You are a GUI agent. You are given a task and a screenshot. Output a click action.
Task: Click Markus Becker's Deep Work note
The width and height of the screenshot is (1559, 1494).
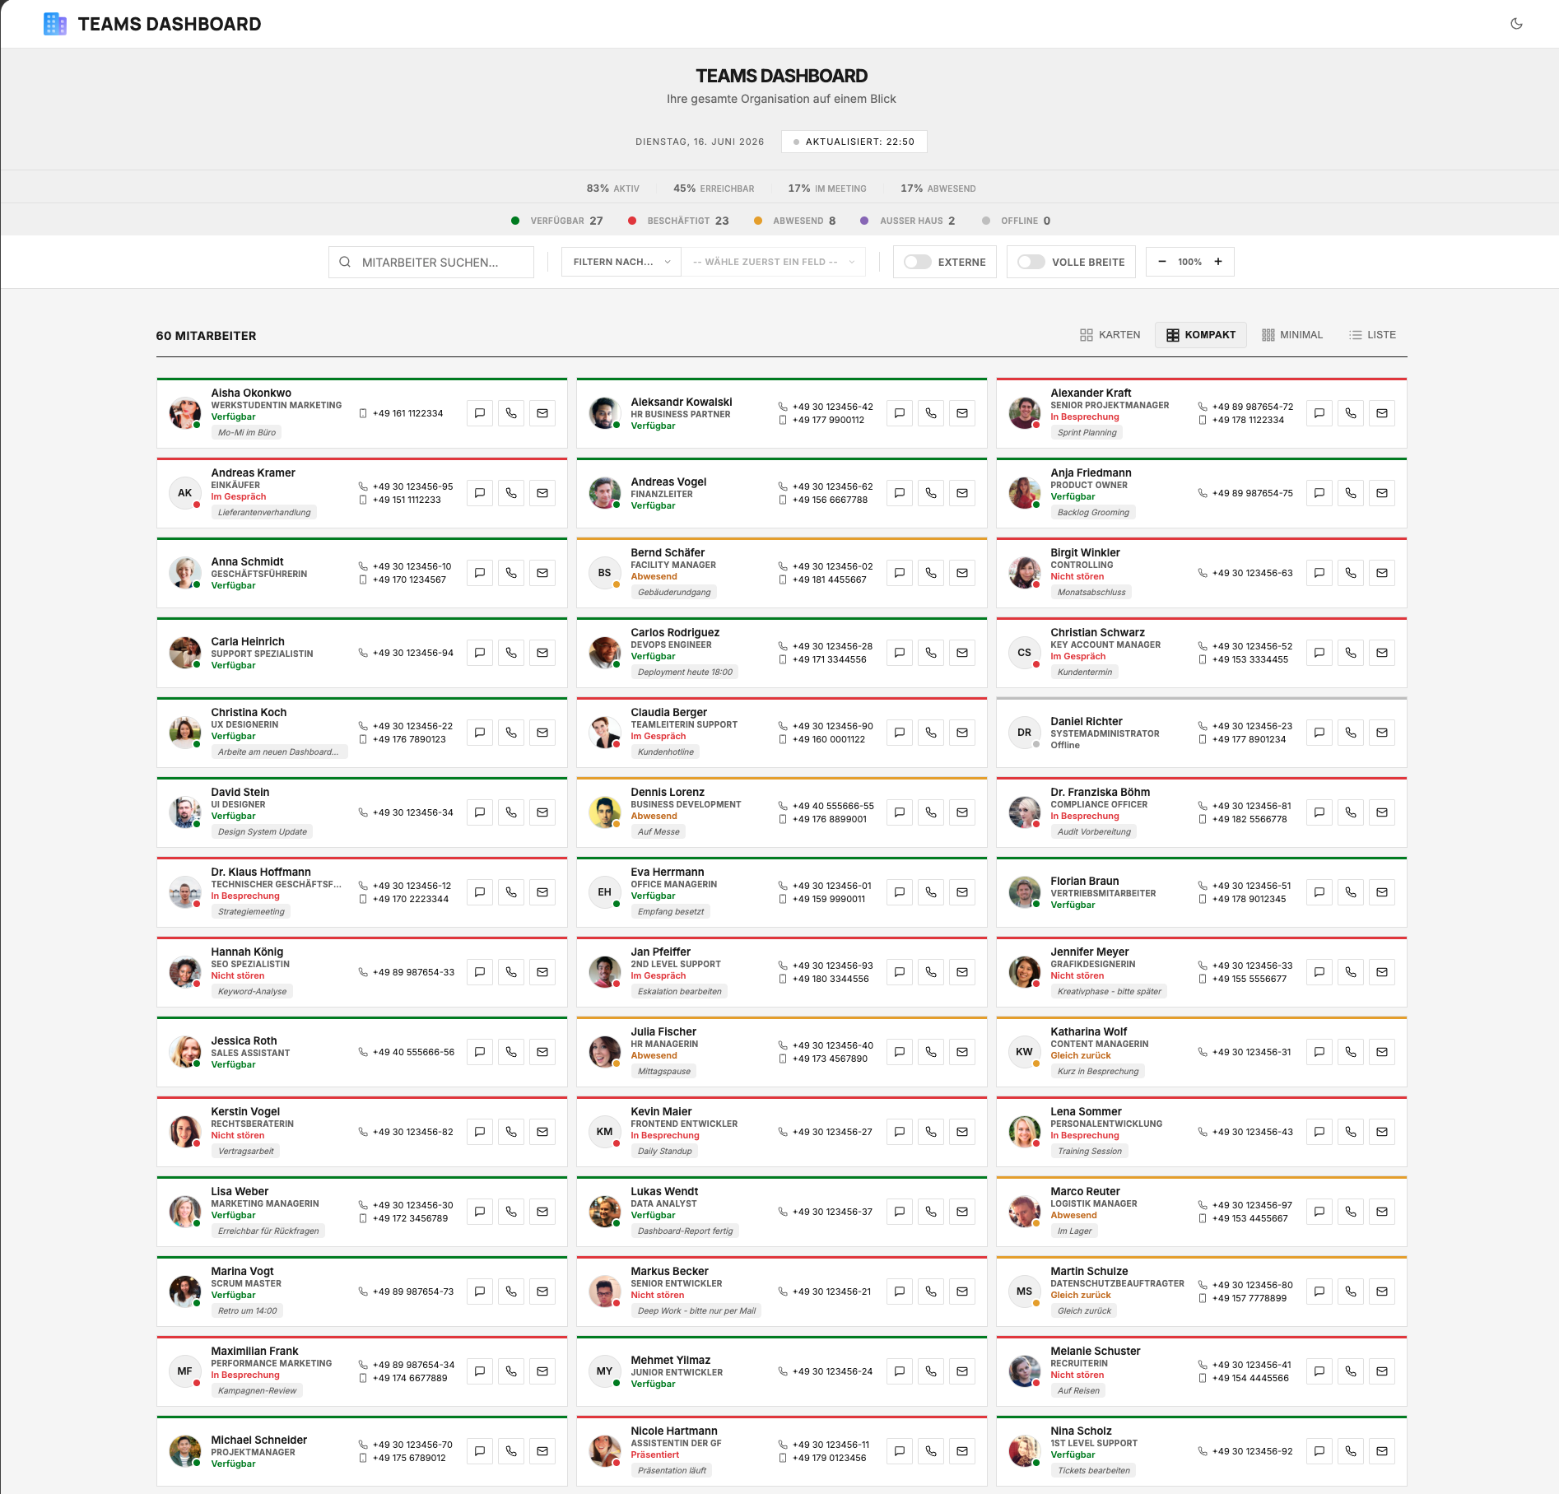point(696,1311)
